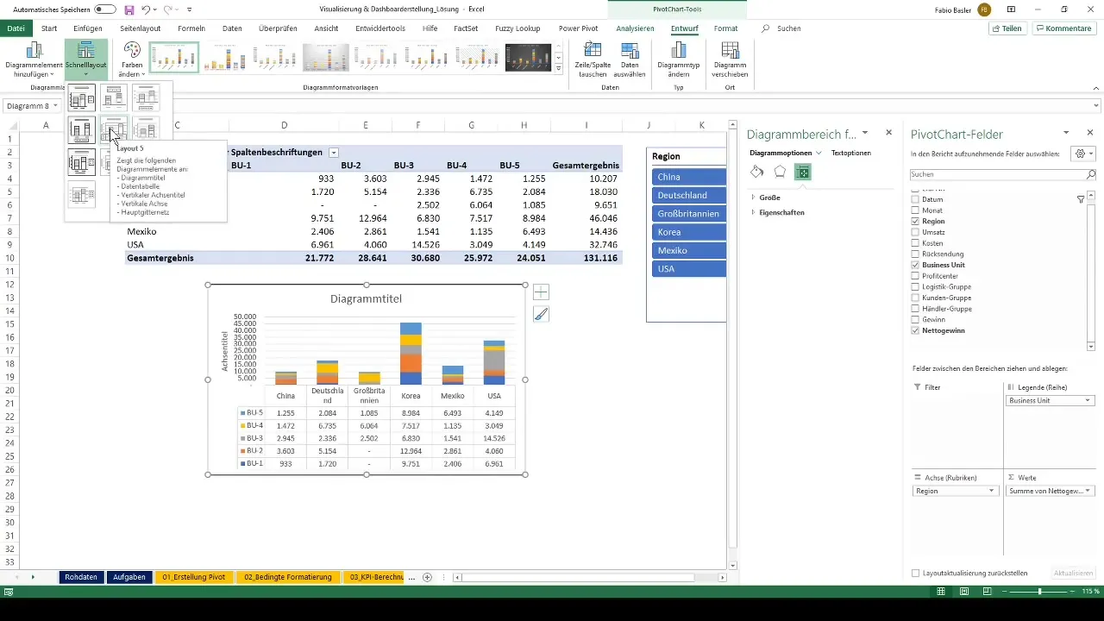Open the Einfügen ribbon tab
This screenshot has width=1104, height=621.
pyautogui.click(x=88, y=28)
